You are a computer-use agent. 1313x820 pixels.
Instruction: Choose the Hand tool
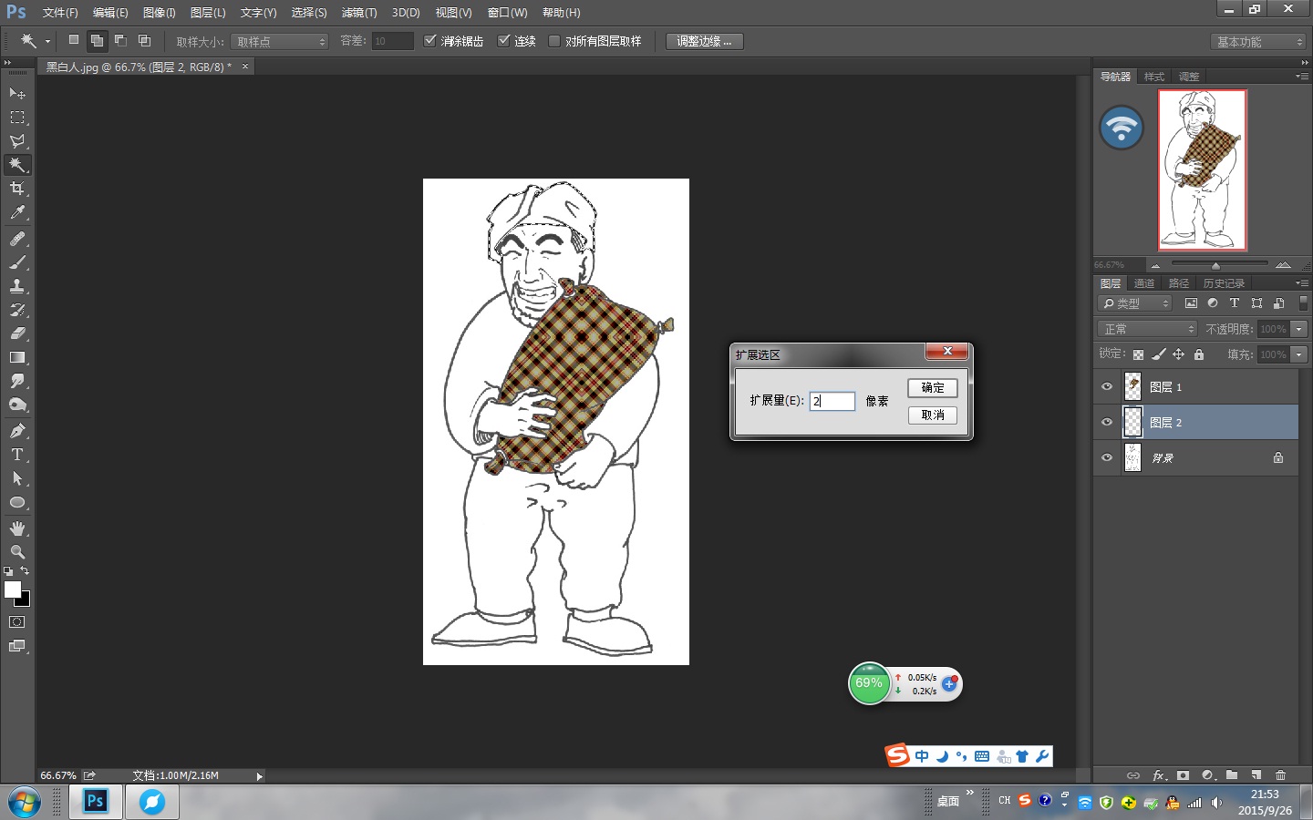click(x=17, y=528)
